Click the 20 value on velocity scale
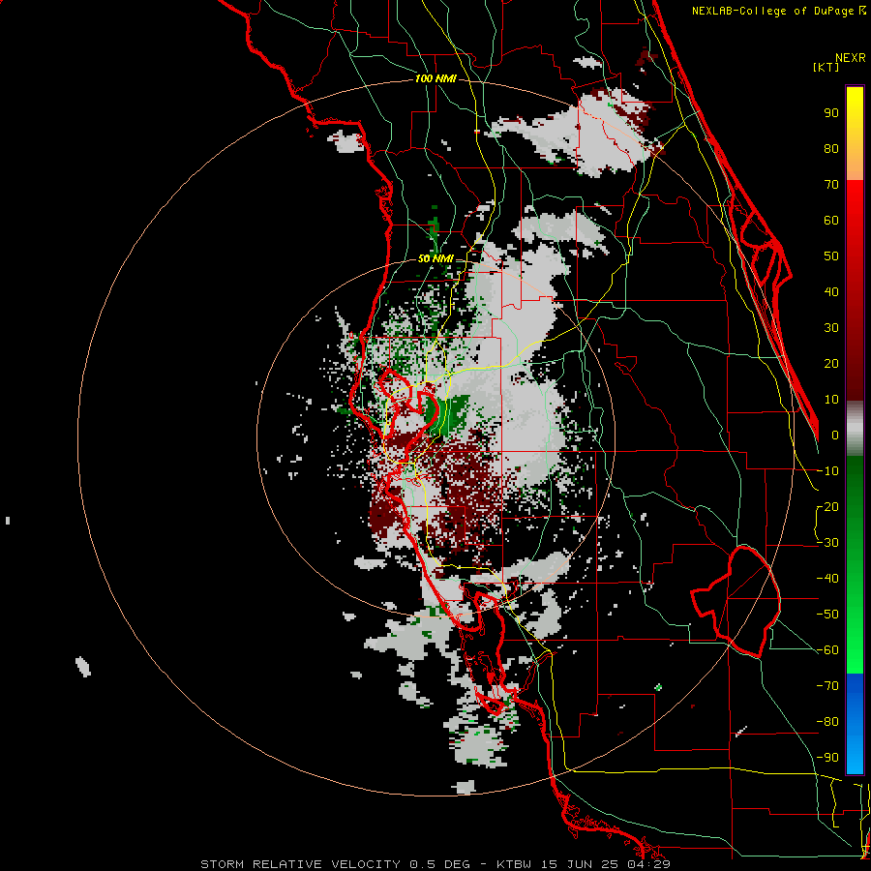 coord(831,363)
